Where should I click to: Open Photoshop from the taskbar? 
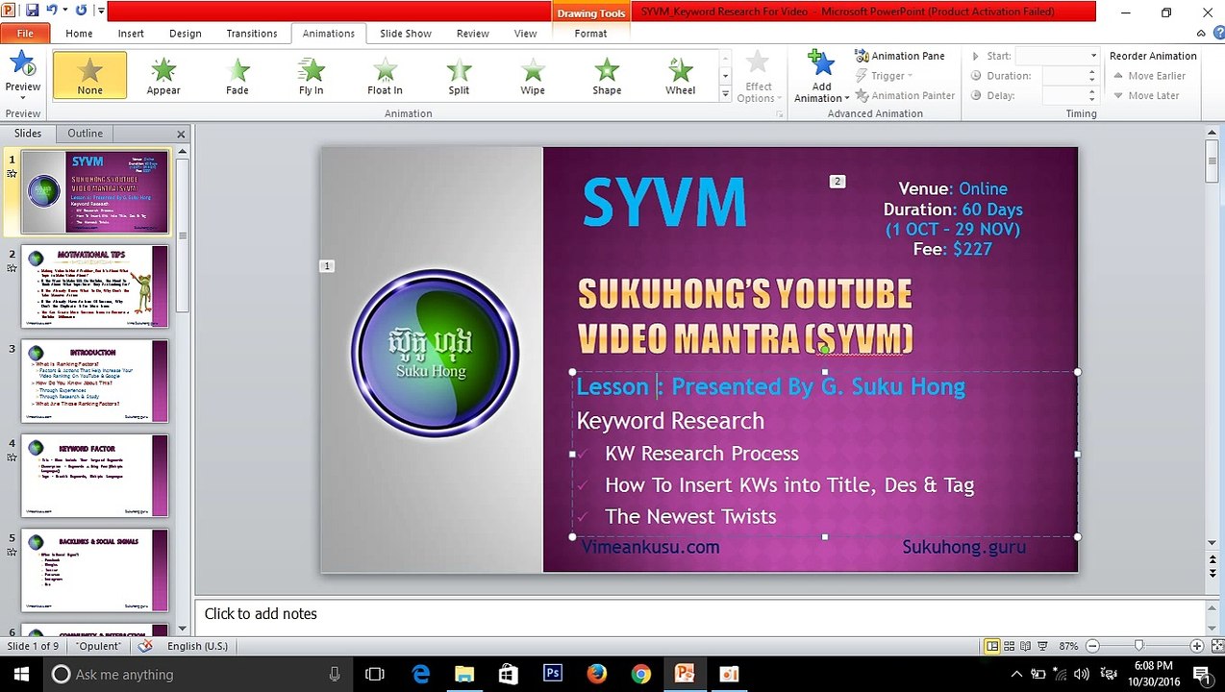click(x=553, y=674)
